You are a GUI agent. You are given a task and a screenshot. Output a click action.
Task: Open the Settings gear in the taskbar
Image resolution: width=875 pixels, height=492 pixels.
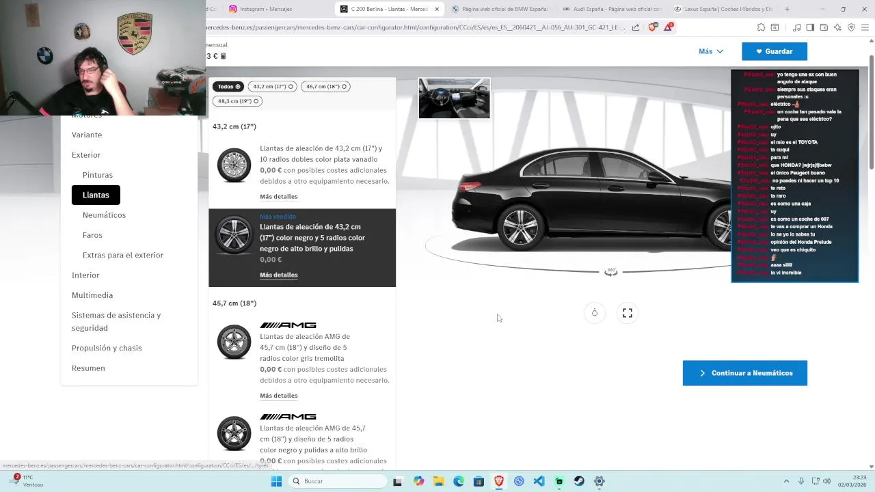click(599, 481)
